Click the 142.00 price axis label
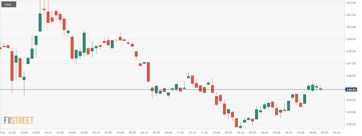Screen dimensions: 362x136 [351, 124]
